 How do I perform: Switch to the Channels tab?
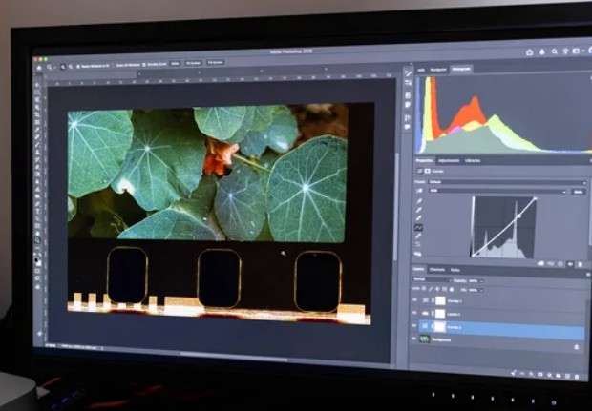437,270
